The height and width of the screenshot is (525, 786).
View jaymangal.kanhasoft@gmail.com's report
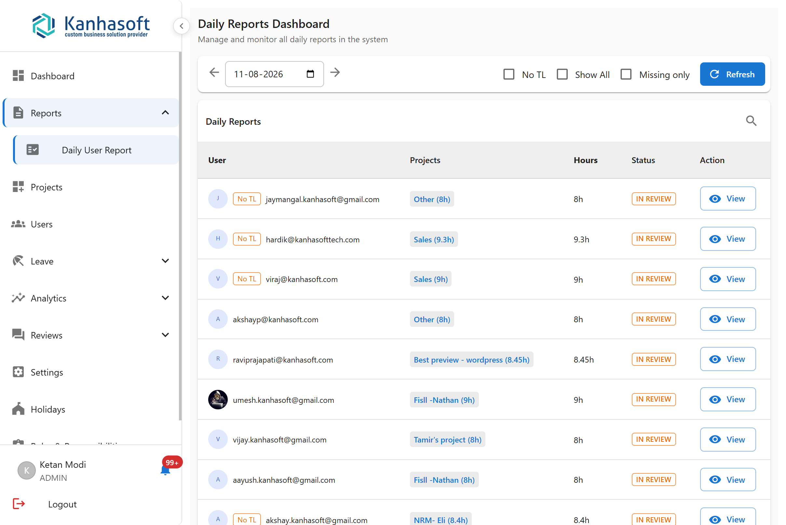click(x=728, y=198)
